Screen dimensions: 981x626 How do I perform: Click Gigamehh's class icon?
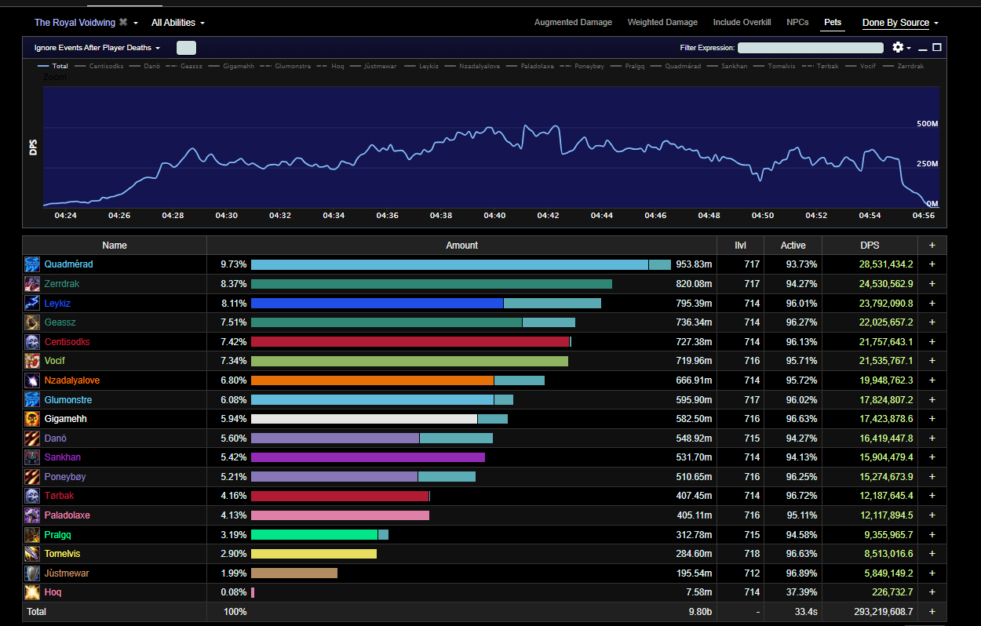pyautogui.click(x=32, y=419)
